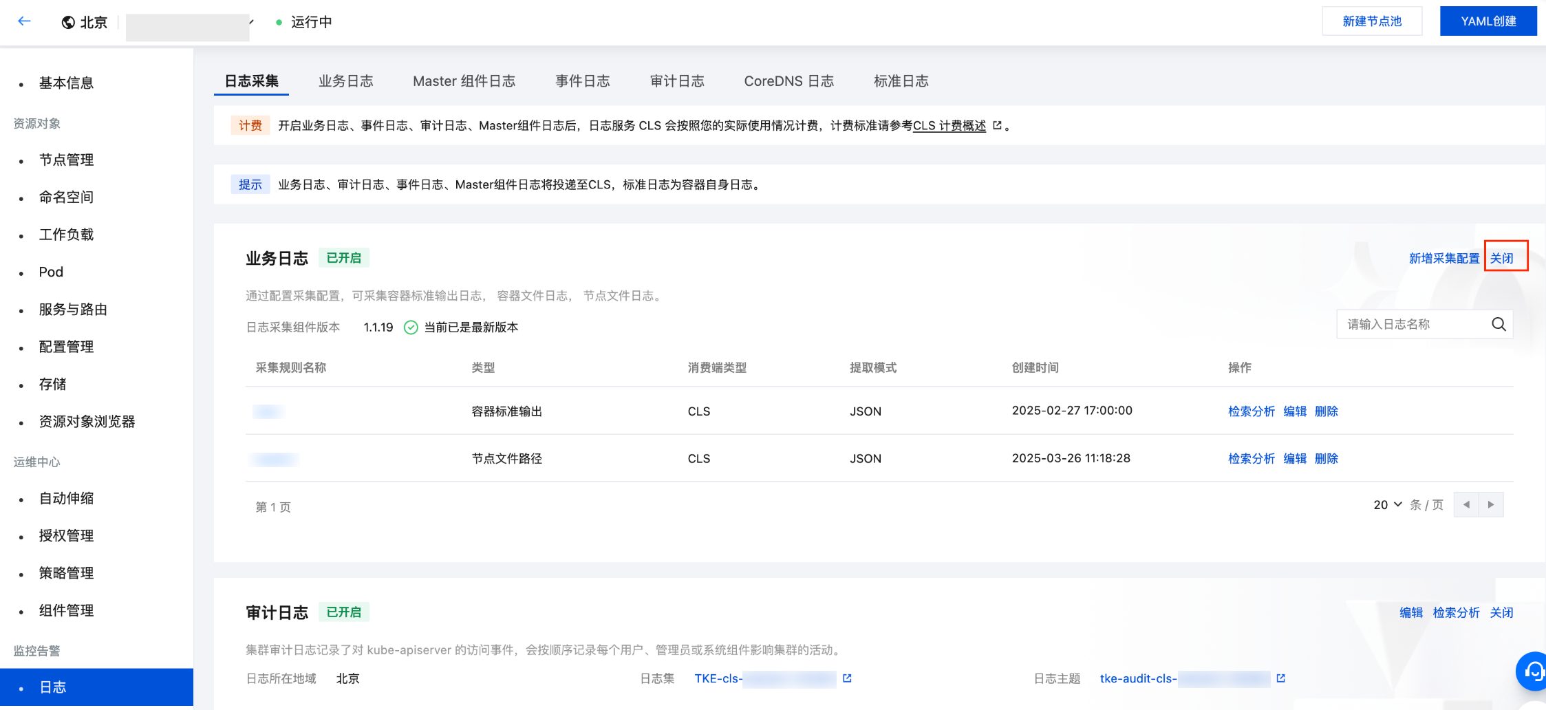The image size is (1546, 710).
Task: Click external link icon beside TKE-cls log set
Action: click(847, 678)
